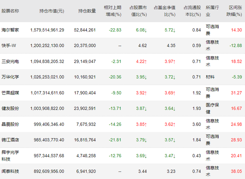Click holding quantity 10,160,921
The height and width of the screenshot is (179, 245).
85,77
